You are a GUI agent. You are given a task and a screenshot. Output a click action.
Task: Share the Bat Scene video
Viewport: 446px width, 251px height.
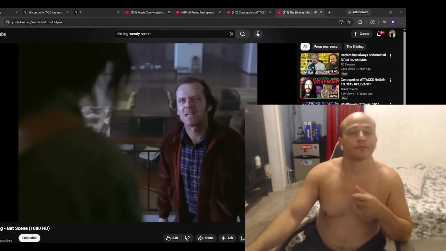pyautogui.click(x=206, y=238)
